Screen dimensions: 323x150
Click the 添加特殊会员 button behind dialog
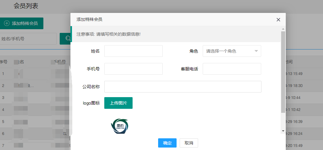point(22,23)
